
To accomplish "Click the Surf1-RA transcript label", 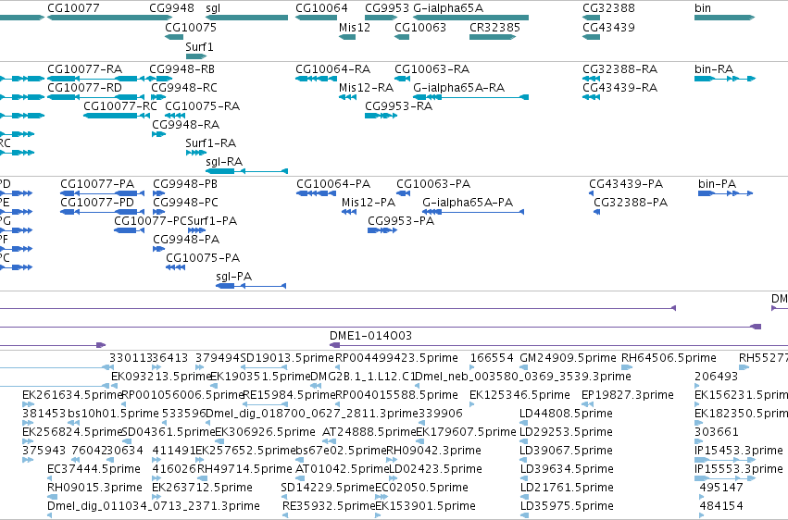I will coord(211,143).
